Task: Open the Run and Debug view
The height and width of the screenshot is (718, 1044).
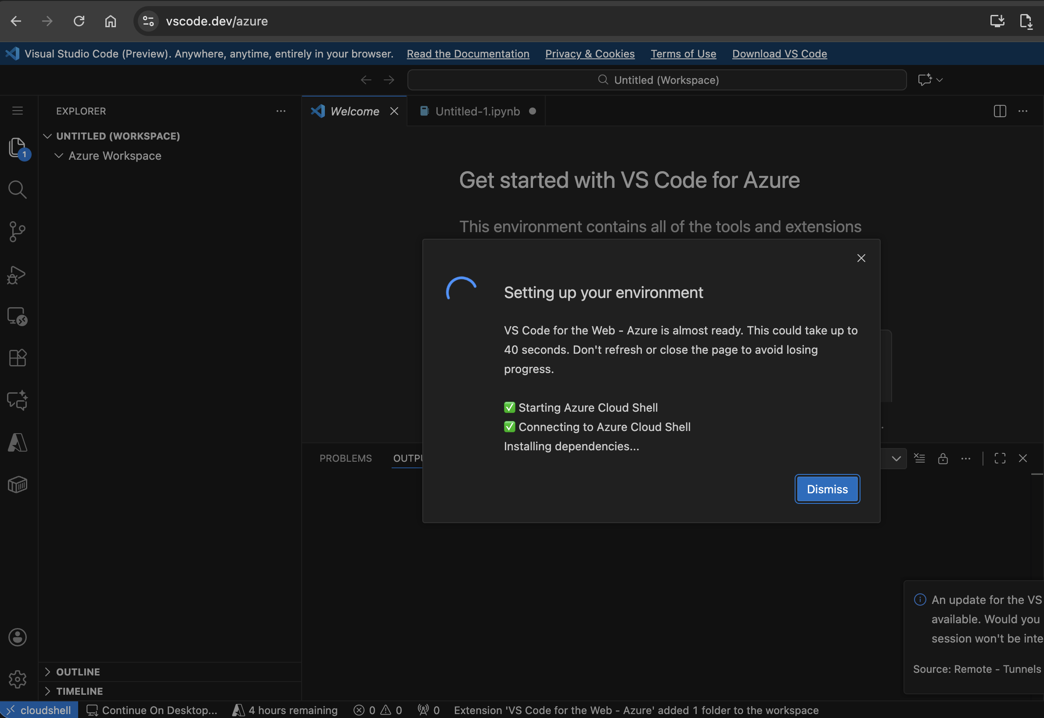Action: 18,274
